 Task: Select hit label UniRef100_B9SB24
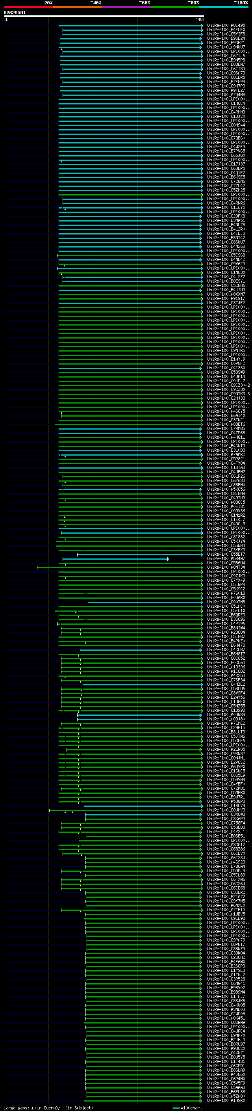tap(226, 38)
